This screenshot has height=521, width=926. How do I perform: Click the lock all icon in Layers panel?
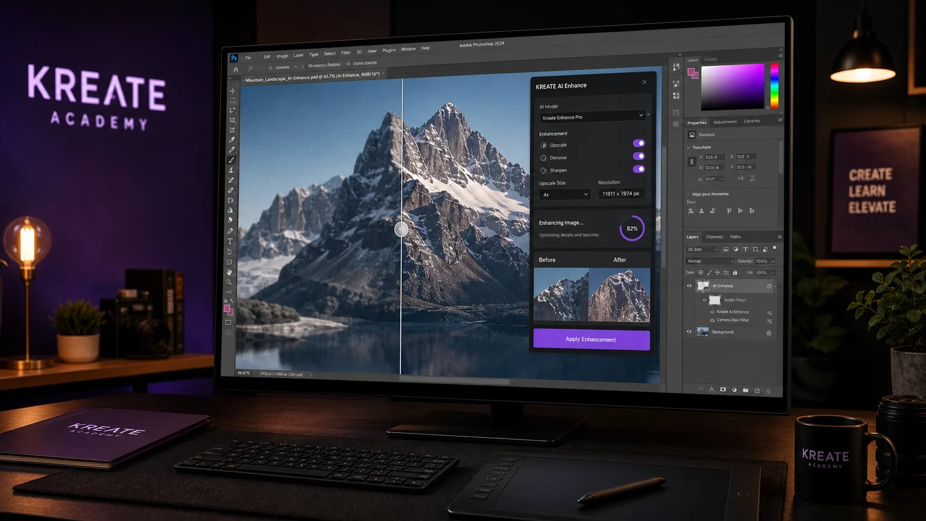[x=735, y=273]
